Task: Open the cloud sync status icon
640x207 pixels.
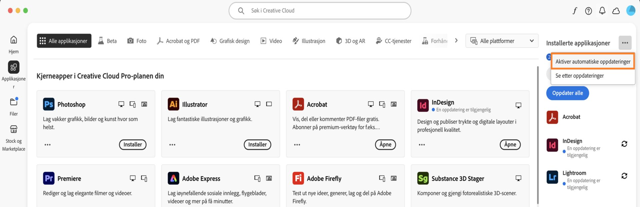Action: point(616,11)
